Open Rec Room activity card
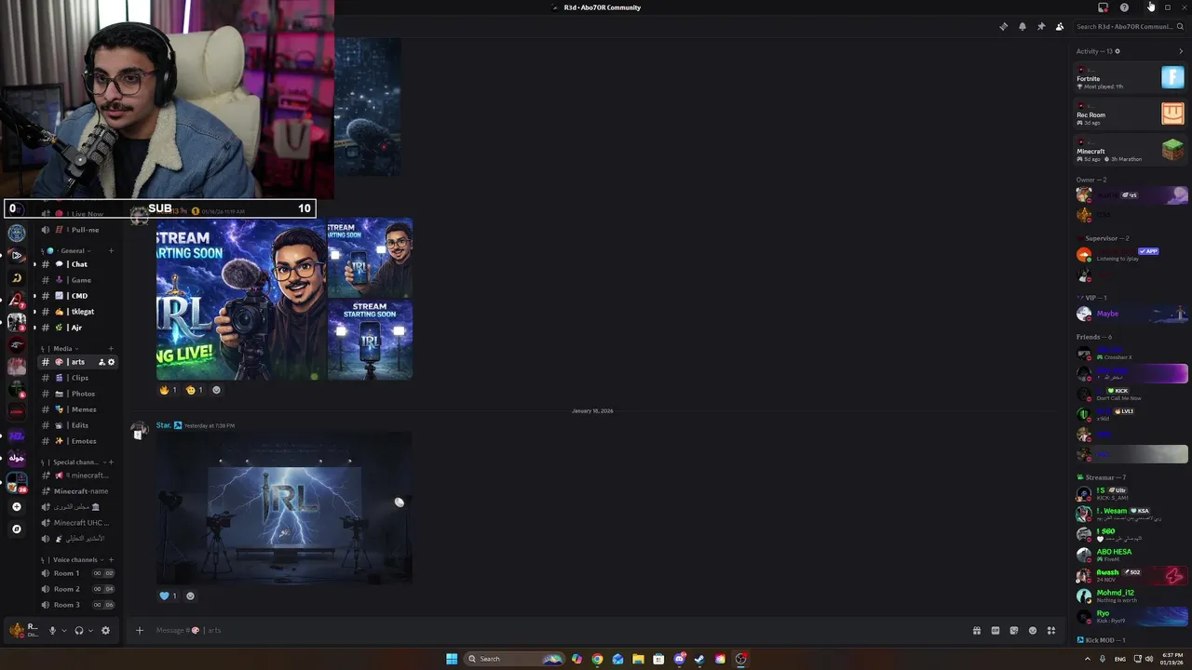Viewport: 1192px width, 670px height. tap(1130, 114)
